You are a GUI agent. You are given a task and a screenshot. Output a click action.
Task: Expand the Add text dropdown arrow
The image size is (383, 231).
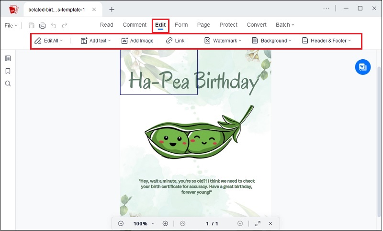(x=110, y=41)
